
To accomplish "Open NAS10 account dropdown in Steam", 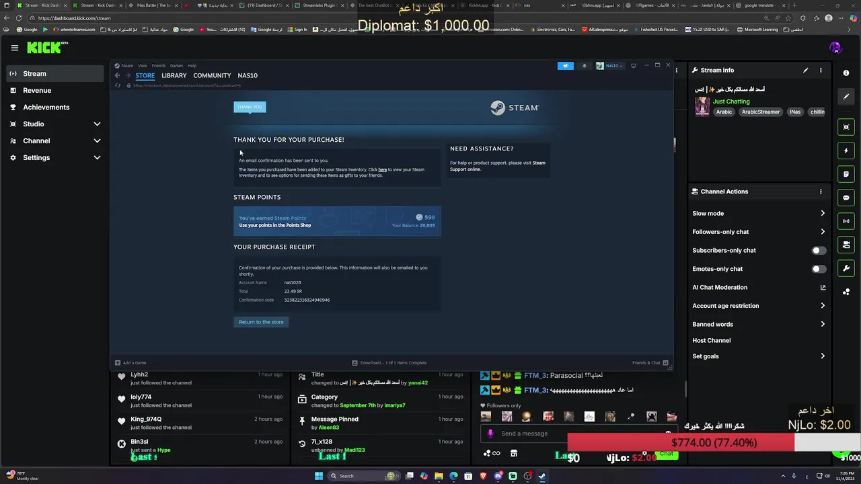I will (x=609, y=66).
